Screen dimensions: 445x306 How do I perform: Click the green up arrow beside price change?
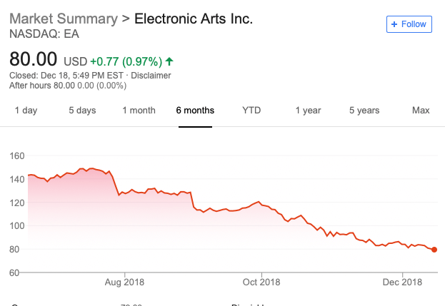click(x=169, y=61)
